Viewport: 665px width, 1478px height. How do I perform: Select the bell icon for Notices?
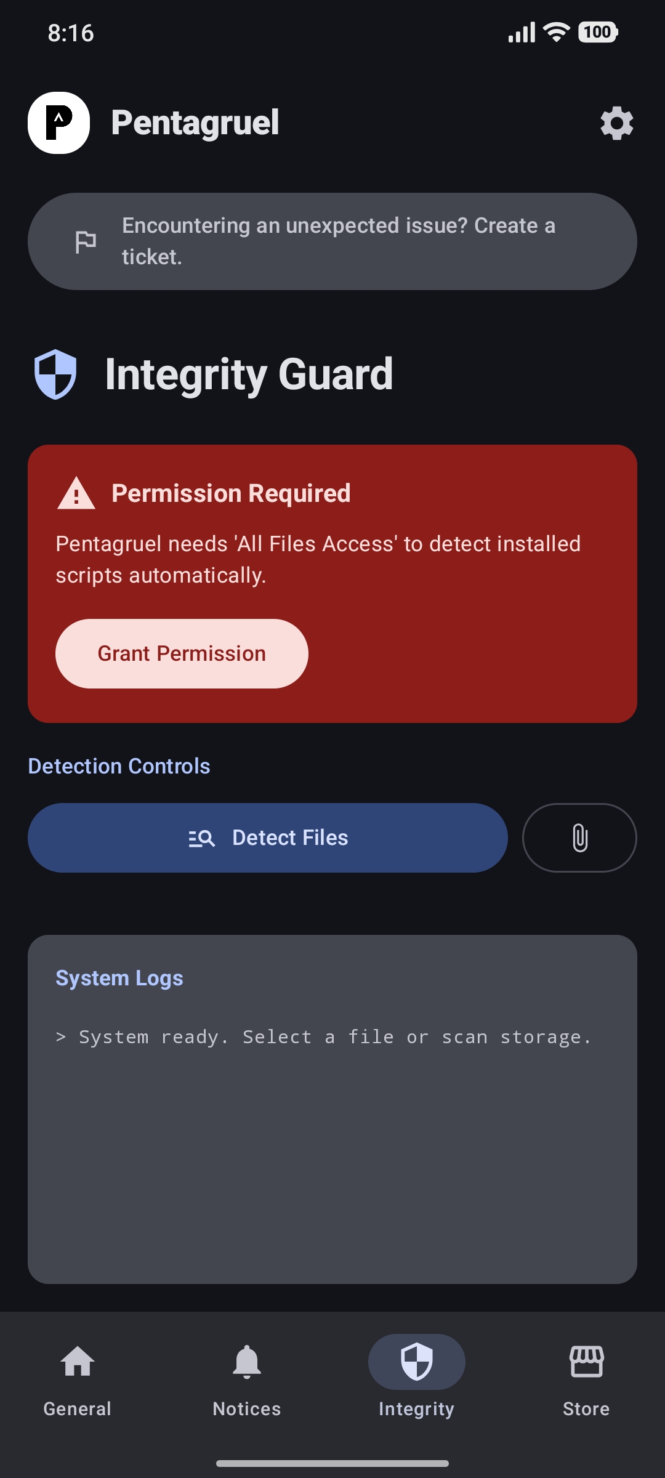coord(246,1362)
